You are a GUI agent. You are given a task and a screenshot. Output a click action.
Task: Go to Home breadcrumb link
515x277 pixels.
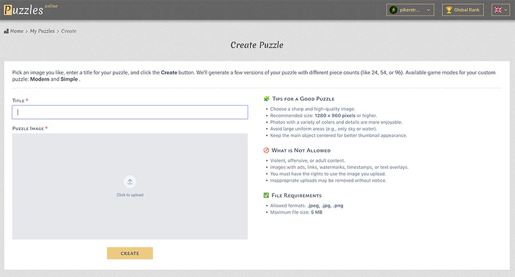[x=17, y=31]
